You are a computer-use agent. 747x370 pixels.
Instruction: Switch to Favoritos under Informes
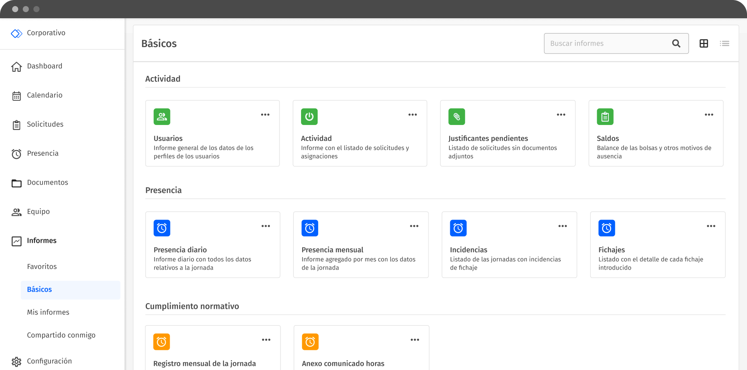pyautogui.click(x=42, y=266)
